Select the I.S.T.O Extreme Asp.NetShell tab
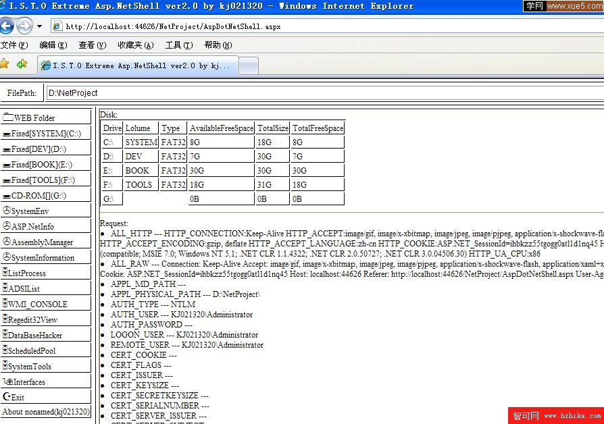 (138, 65)
